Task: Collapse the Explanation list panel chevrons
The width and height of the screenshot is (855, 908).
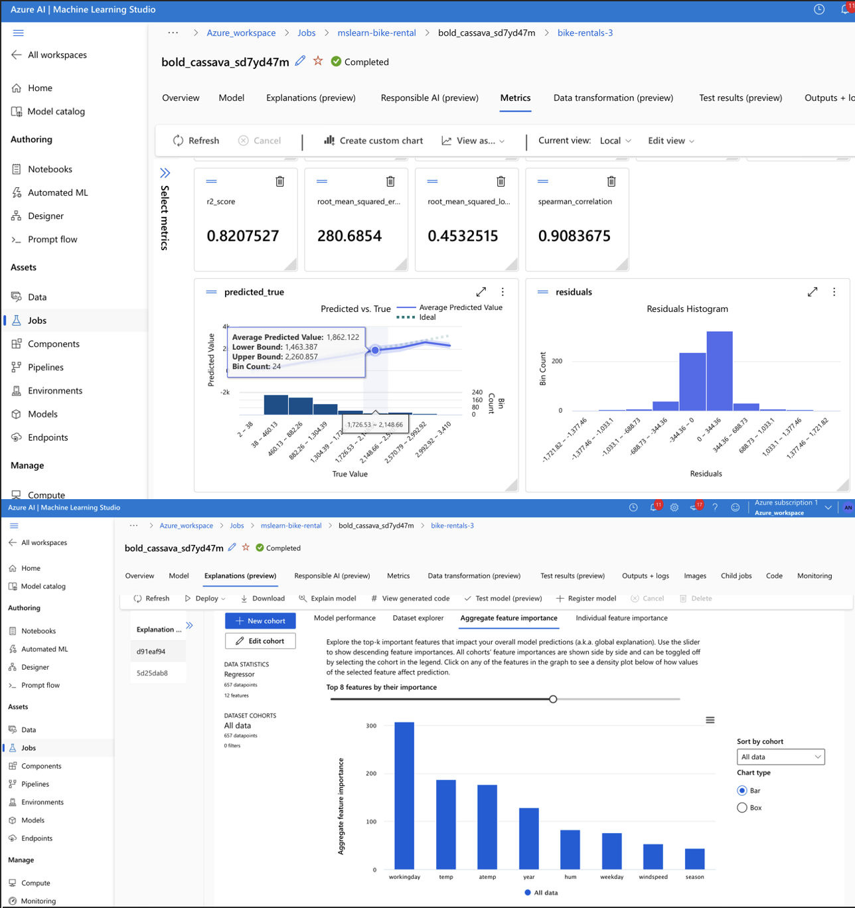Action: (x=189, y=625)
